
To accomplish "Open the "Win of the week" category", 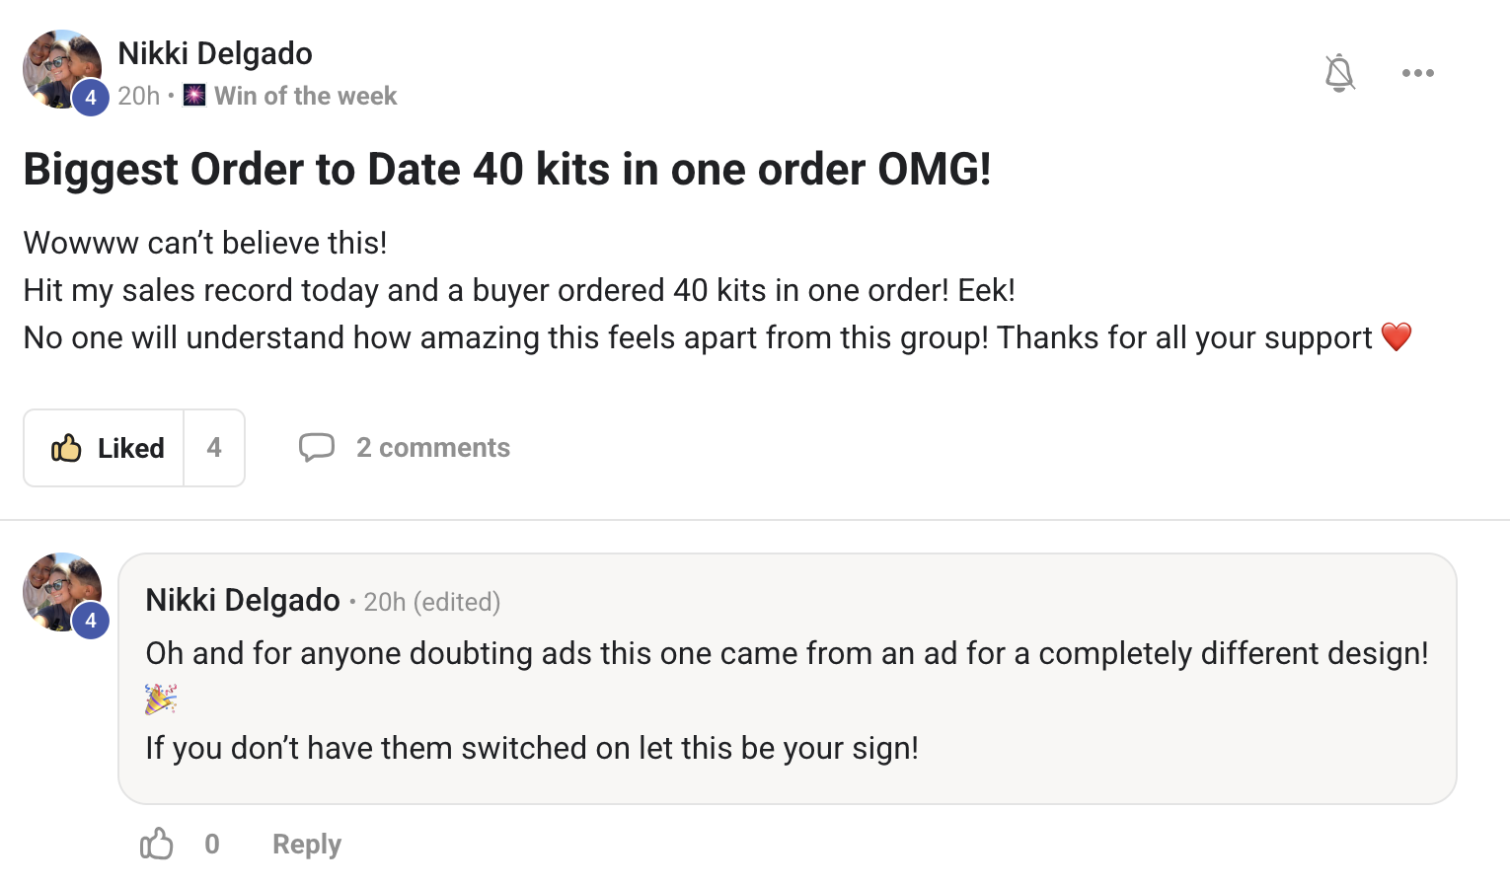I will coord(305,96).
